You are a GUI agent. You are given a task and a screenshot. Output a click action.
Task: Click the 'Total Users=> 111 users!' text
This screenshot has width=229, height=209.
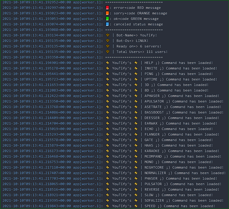142,52
